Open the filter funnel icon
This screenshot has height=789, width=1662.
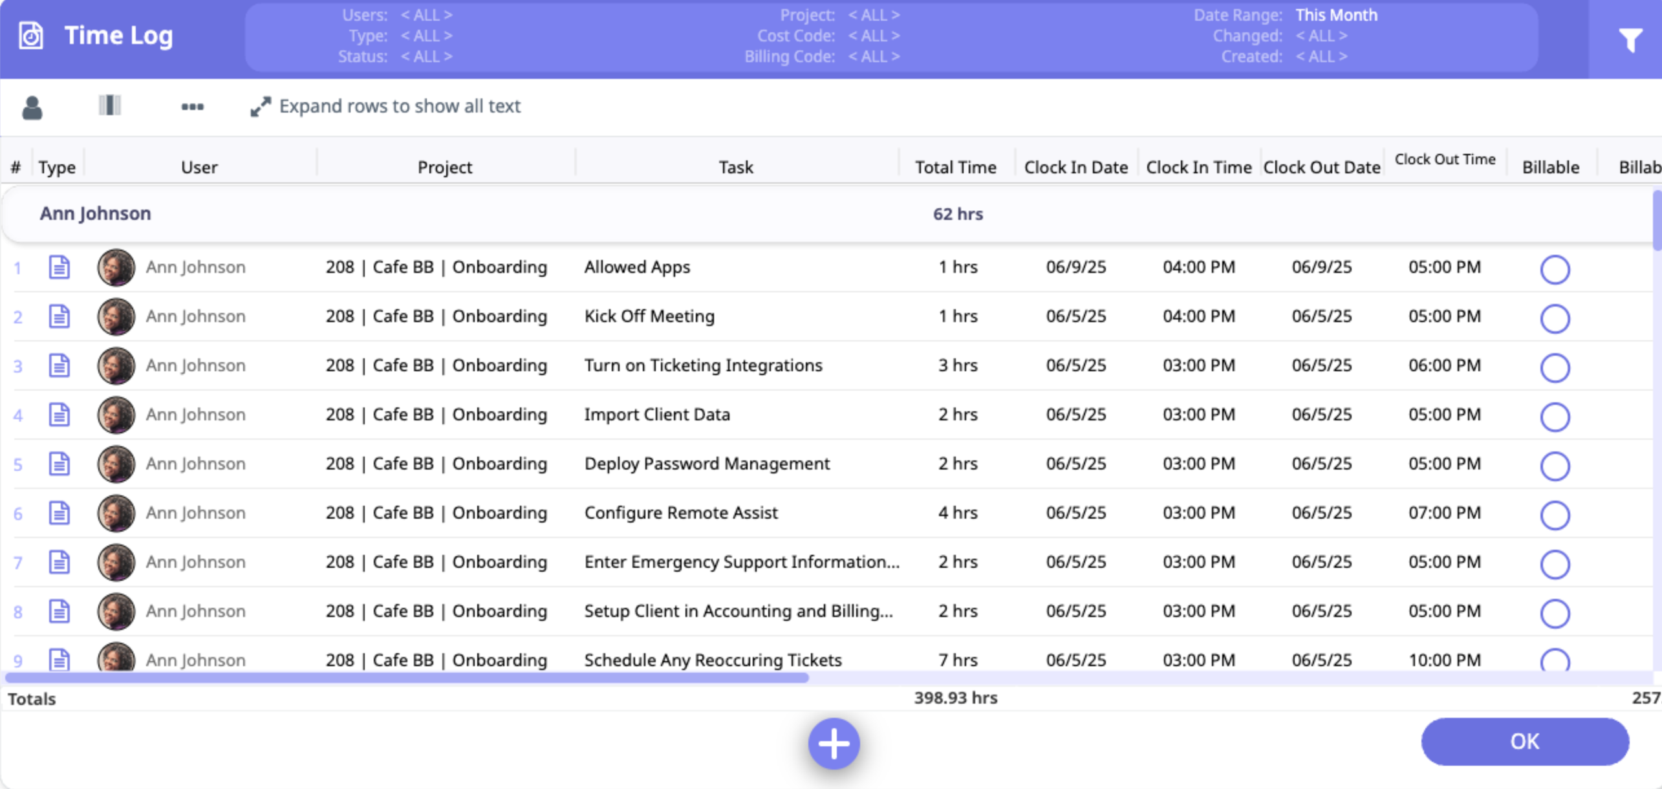[1630, 40]
